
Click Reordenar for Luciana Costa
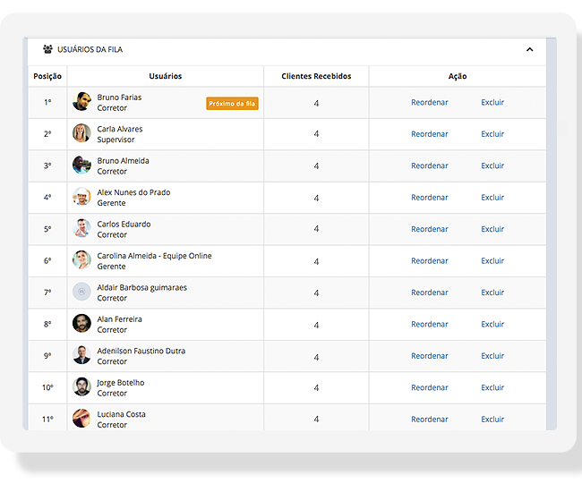click(429, 419)
